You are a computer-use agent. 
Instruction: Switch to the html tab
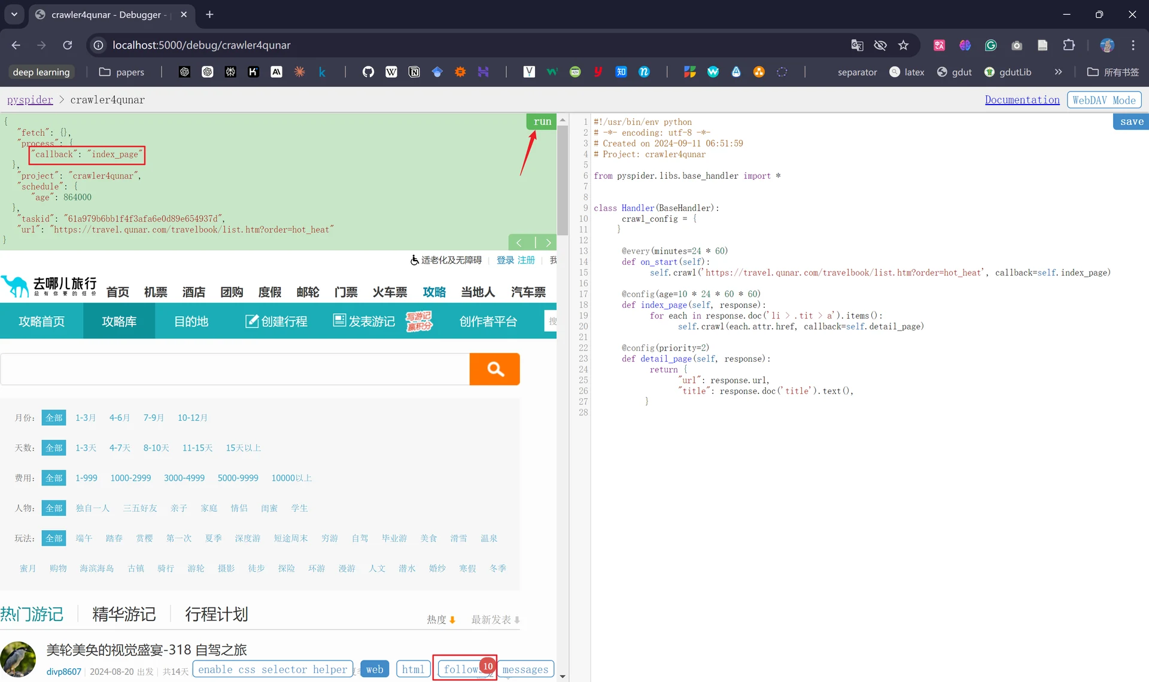pos(413,669)
